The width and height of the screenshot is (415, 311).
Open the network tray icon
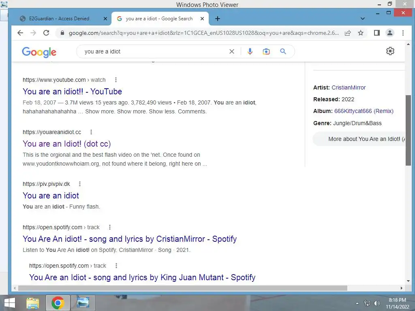click(367, 303)
